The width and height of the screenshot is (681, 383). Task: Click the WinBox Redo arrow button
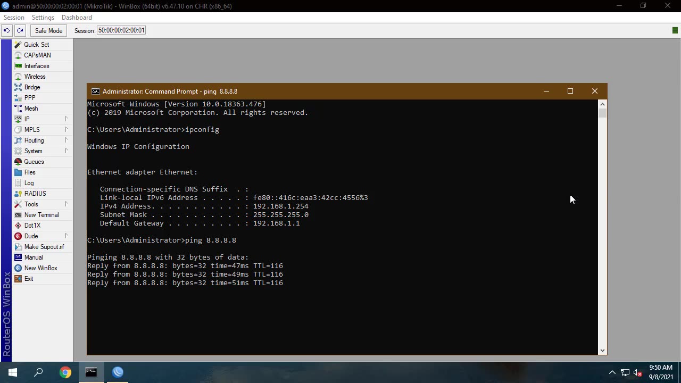(x=20, y=30)
